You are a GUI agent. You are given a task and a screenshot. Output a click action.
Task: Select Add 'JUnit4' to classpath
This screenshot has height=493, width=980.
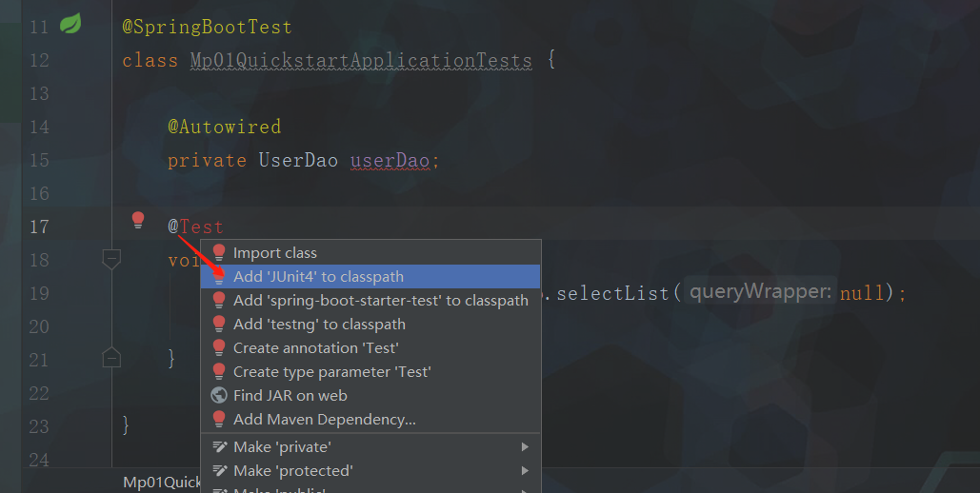[x=318, y=277]
